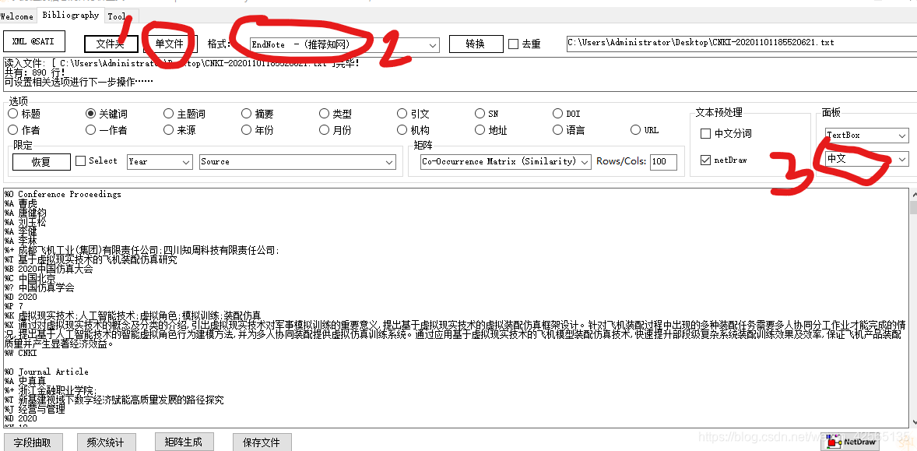Select the 关键词 radio option
The image size is (917, 451).
click(90, 114)
